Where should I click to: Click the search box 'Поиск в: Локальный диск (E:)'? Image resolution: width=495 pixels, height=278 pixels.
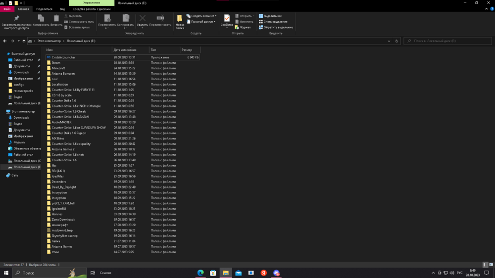coord(447,41)
